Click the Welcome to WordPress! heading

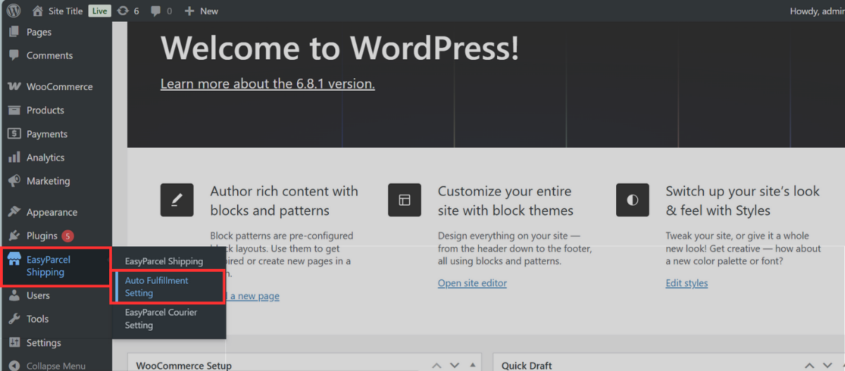click(x=340, y=47)
